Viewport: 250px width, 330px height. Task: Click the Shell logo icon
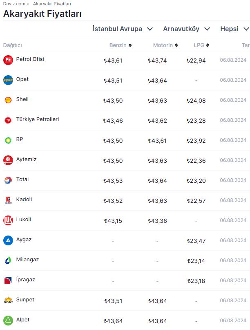click(x=8, y=100)
